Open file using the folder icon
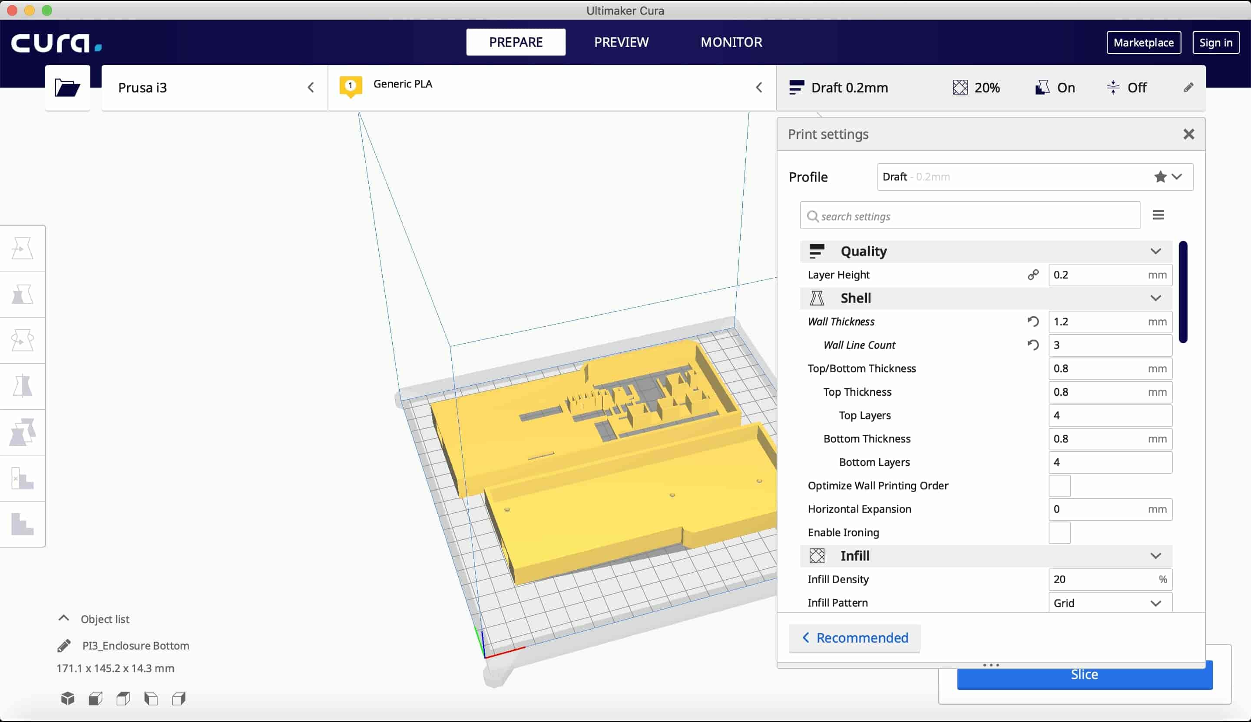 point(67,88)
